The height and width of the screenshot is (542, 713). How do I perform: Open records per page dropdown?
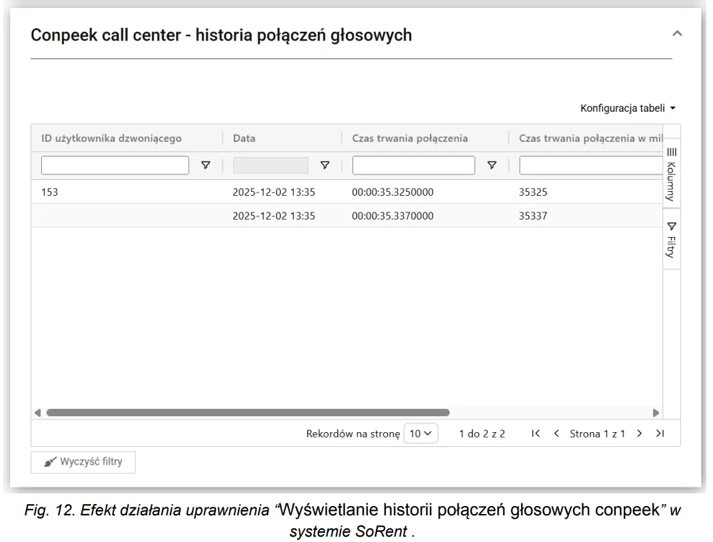[420, 433]
